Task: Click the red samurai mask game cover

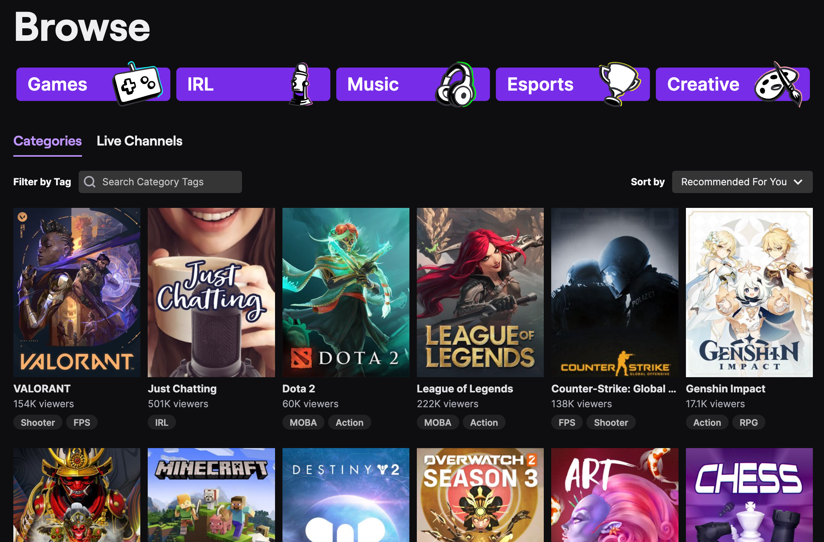Action: pos(77,495)
